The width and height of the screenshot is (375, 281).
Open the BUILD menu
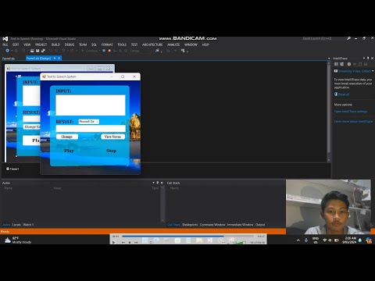(x=55, y=44)
